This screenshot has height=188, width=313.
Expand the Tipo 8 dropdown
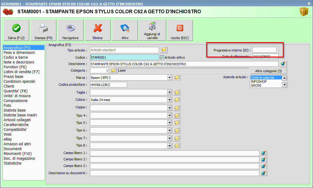tap(169, 146)
